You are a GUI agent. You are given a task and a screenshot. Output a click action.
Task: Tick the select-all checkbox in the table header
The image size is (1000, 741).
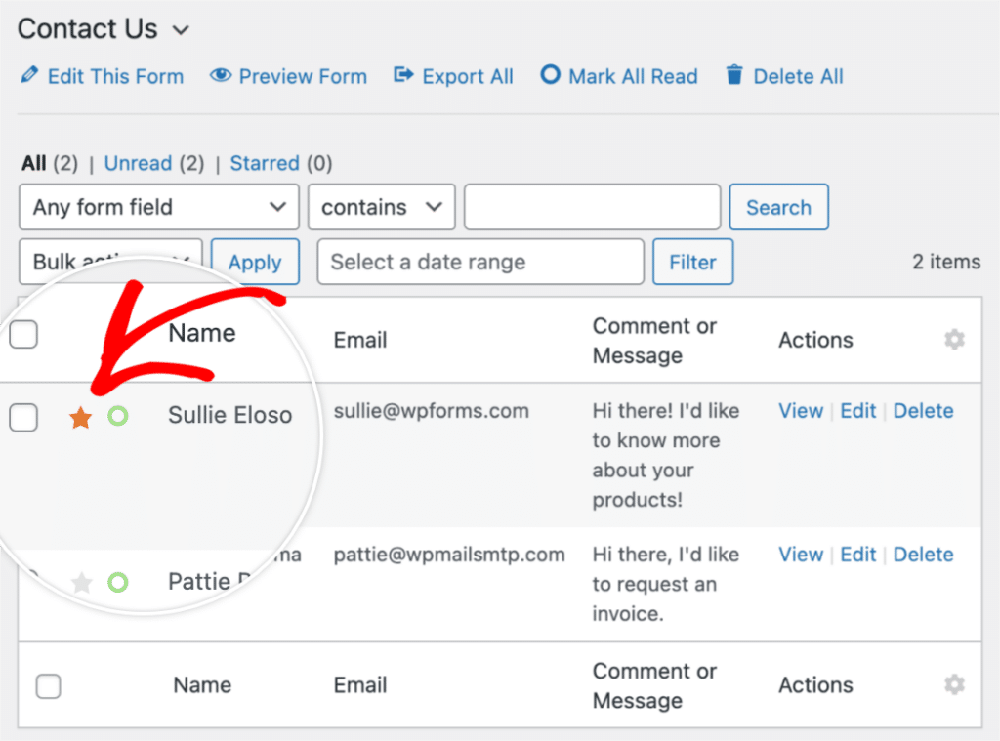pos(22,334)
